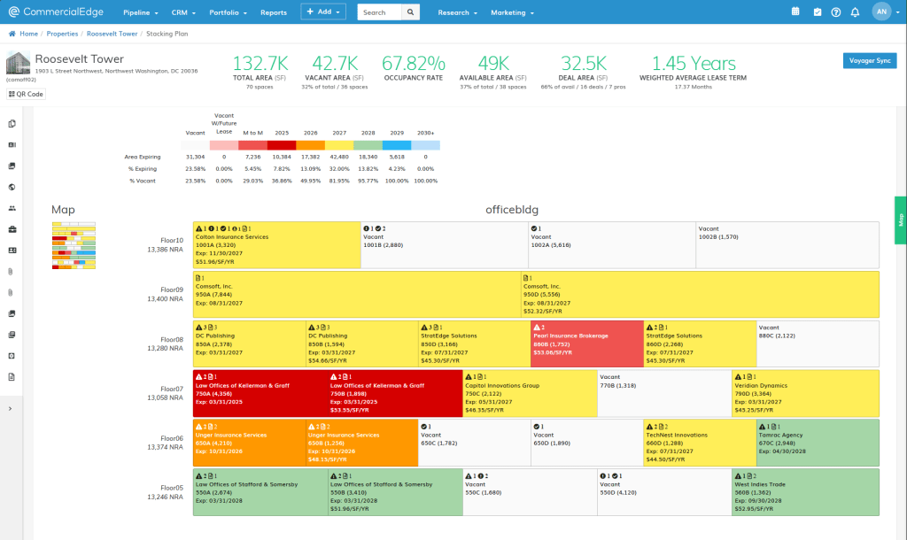
Task: Open the CRM dropdown menu
Action: (183, 12)
